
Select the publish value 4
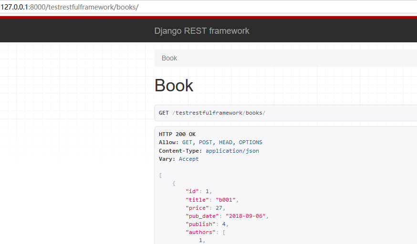[x=224, y=224]
